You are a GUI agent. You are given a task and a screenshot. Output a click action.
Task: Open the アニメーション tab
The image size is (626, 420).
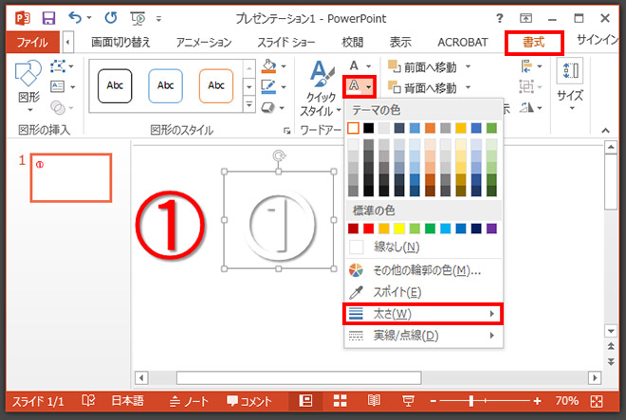(x=204, y=42)
